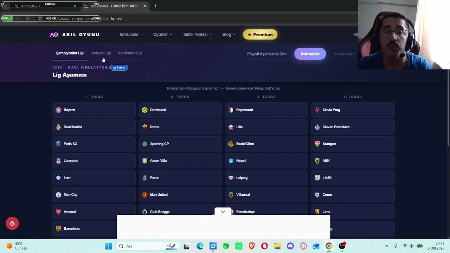
Task: Open Discord from the taskbar
Action: [290, 246]
